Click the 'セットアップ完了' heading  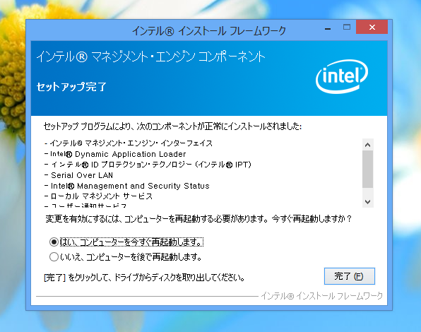click(71, 87)
